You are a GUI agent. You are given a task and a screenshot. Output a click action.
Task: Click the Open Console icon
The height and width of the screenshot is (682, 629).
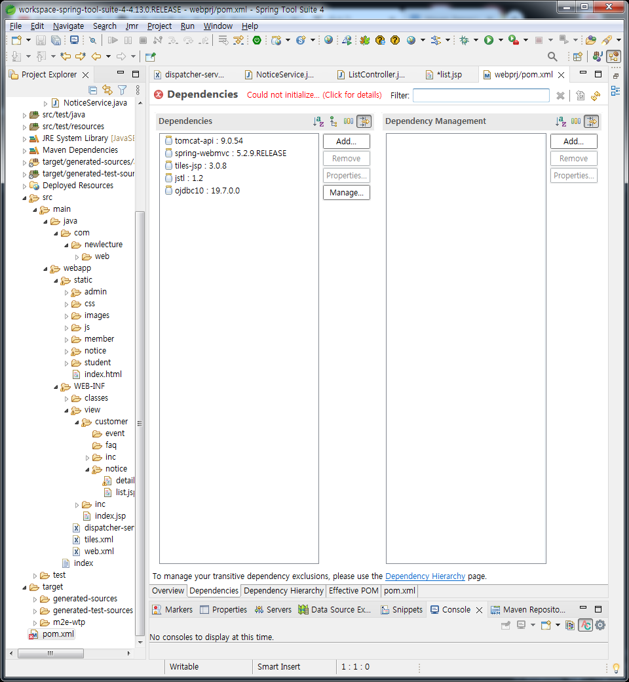click(546, 625)
